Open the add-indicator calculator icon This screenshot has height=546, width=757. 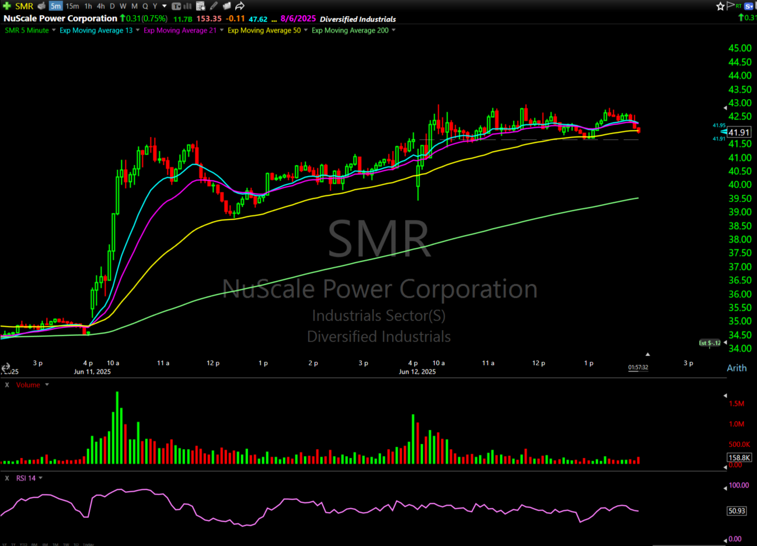(201, 6)
